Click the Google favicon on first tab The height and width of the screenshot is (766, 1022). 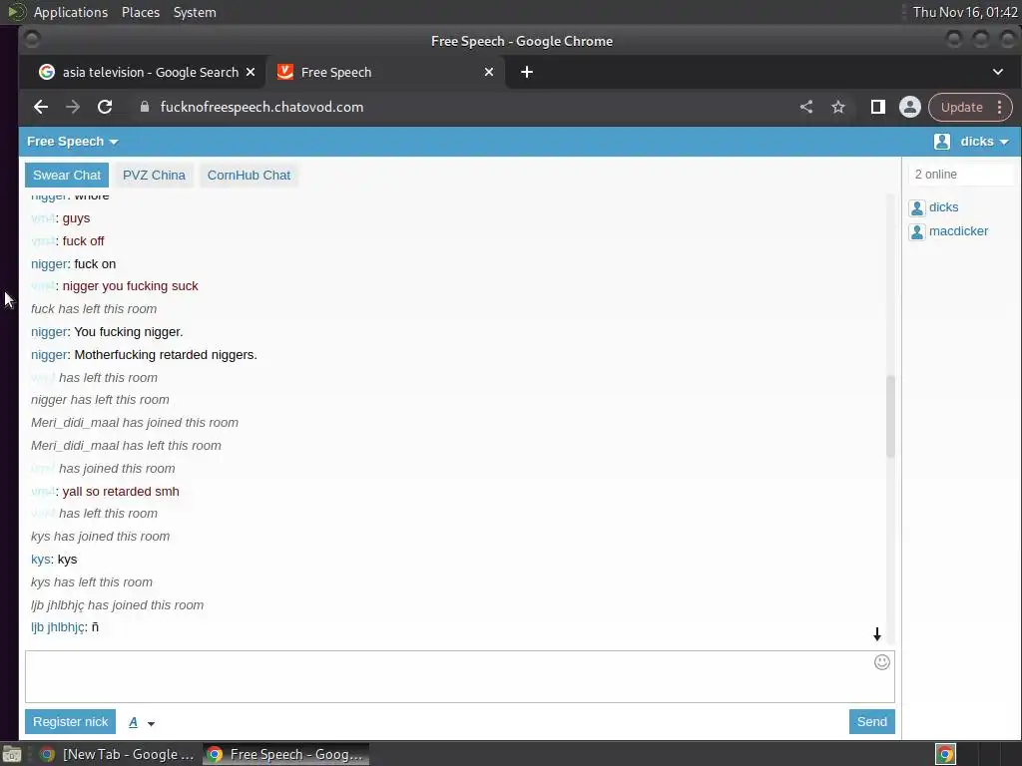pyautogui.click(x=47, y=72)
